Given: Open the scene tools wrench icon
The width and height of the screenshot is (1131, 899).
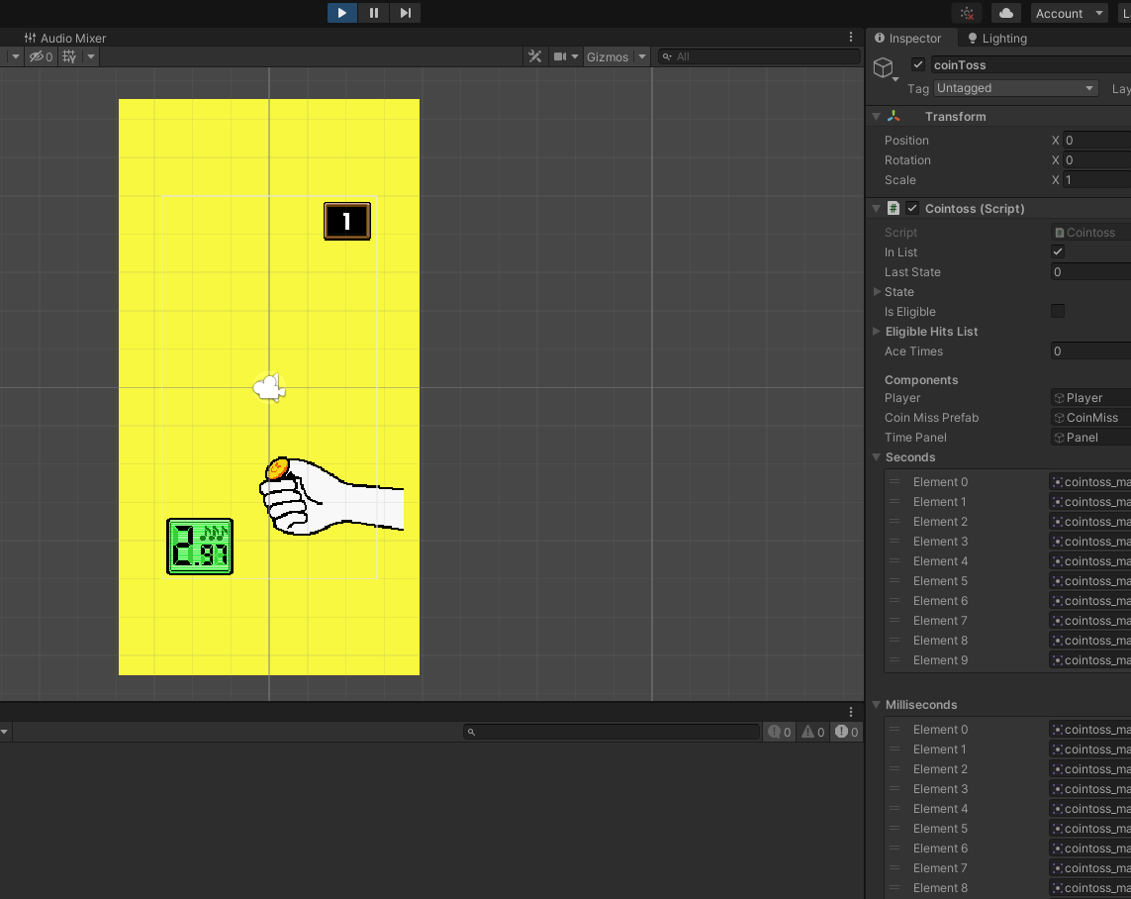Looking at the screenshot, I should pyautogui.click(x=535, y=56).
